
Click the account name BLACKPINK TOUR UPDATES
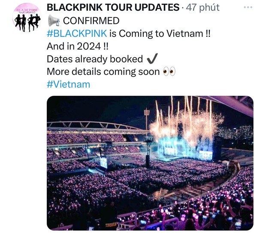pos(113,7)
